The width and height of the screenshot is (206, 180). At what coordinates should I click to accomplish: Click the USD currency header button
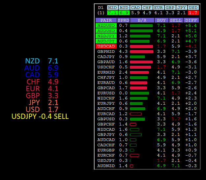click(x=193, y=8)
